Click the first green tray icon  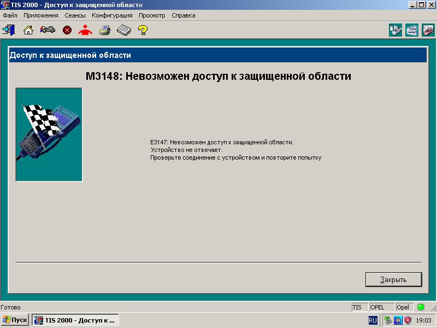click(x=388, y=320)
